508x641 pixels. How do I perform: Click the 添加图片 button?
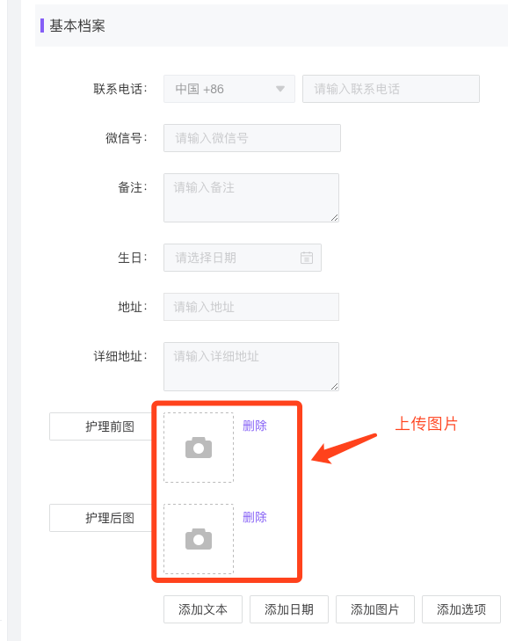click(x=375, y=609)
